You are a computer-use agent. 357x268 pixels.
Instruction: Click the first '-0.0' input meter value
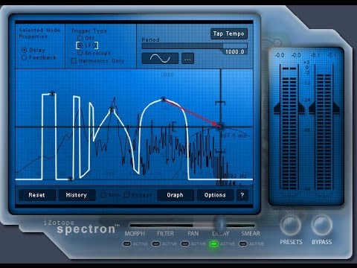pyautogui.click(x=280, y=55)
